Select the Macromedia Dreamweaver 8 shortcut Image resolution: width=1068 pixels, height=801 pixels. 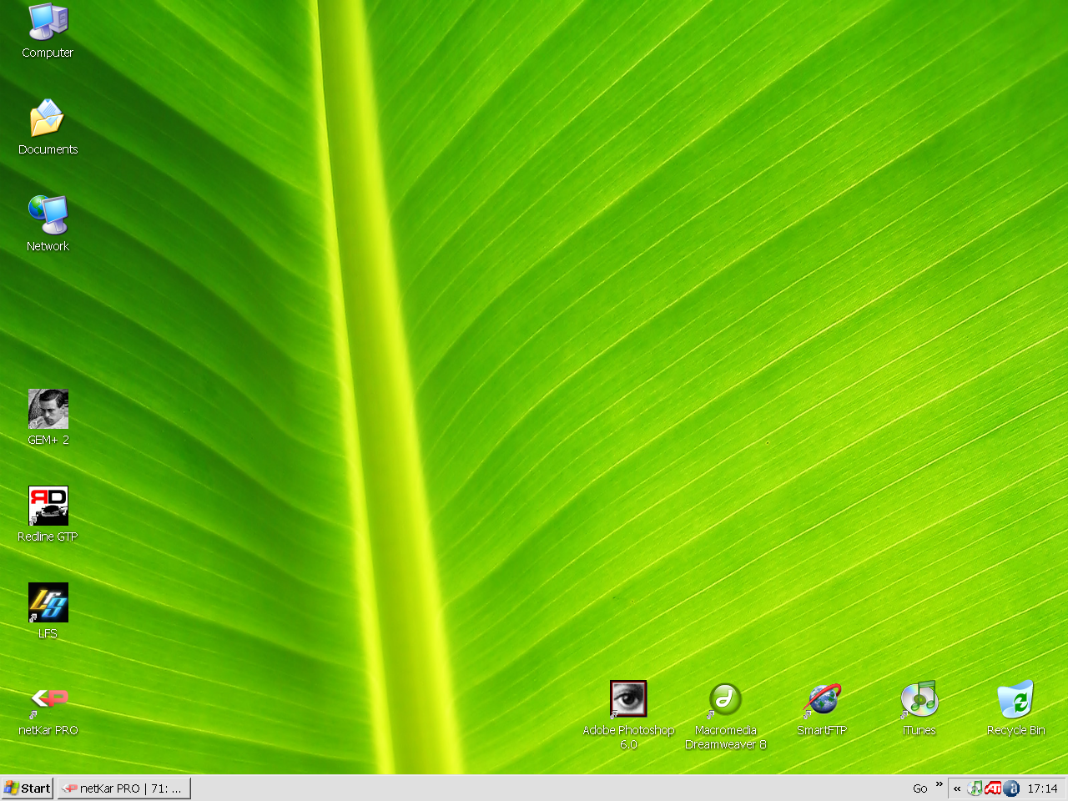point(725,699)
